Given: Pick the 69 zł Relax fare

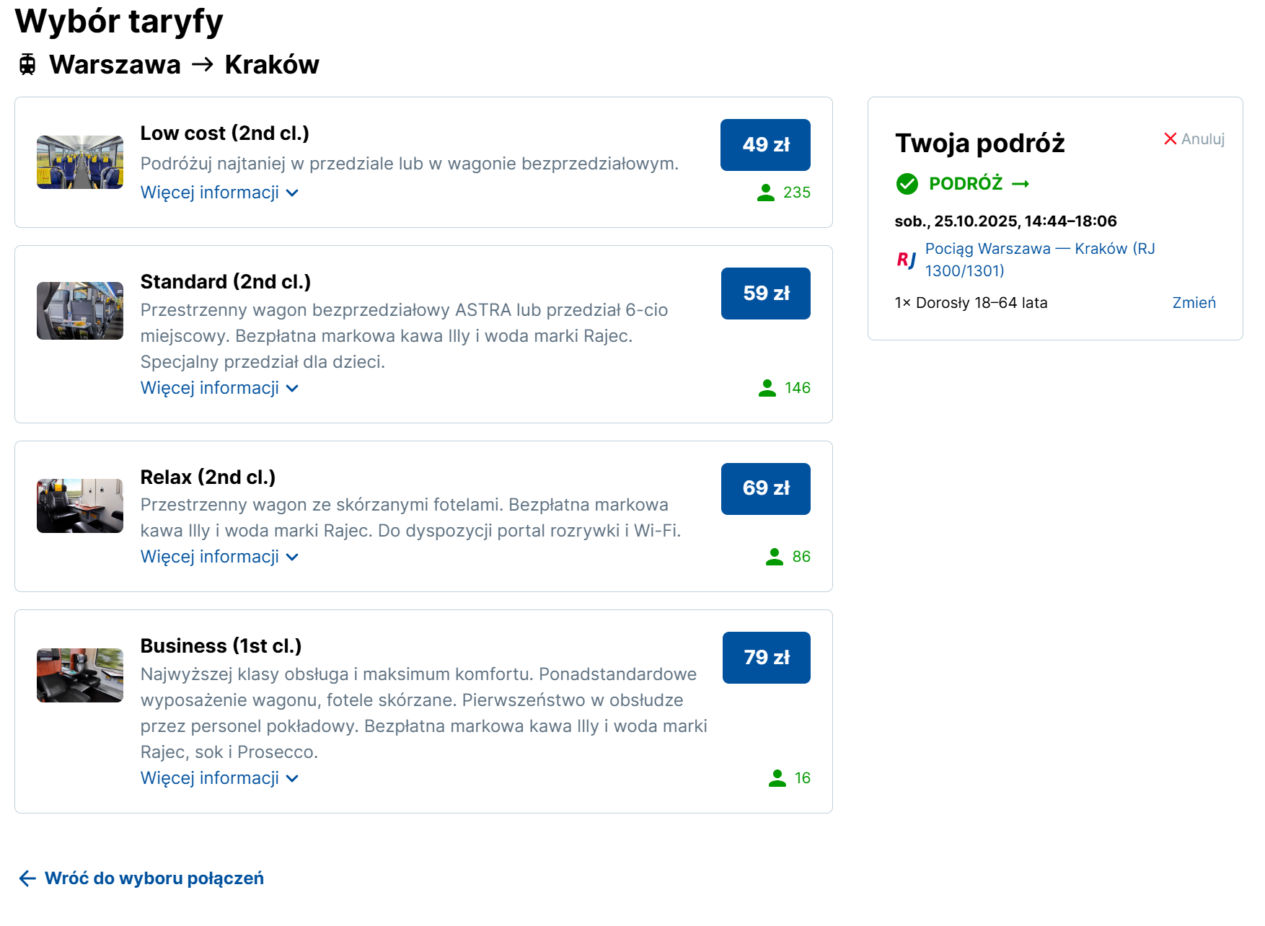Looking at the screenshot, I should click(765, 489).
